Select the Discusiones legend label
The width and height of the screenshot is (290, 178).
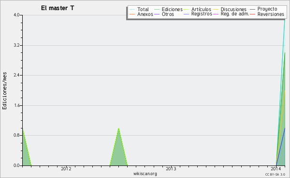pos(233,9)
